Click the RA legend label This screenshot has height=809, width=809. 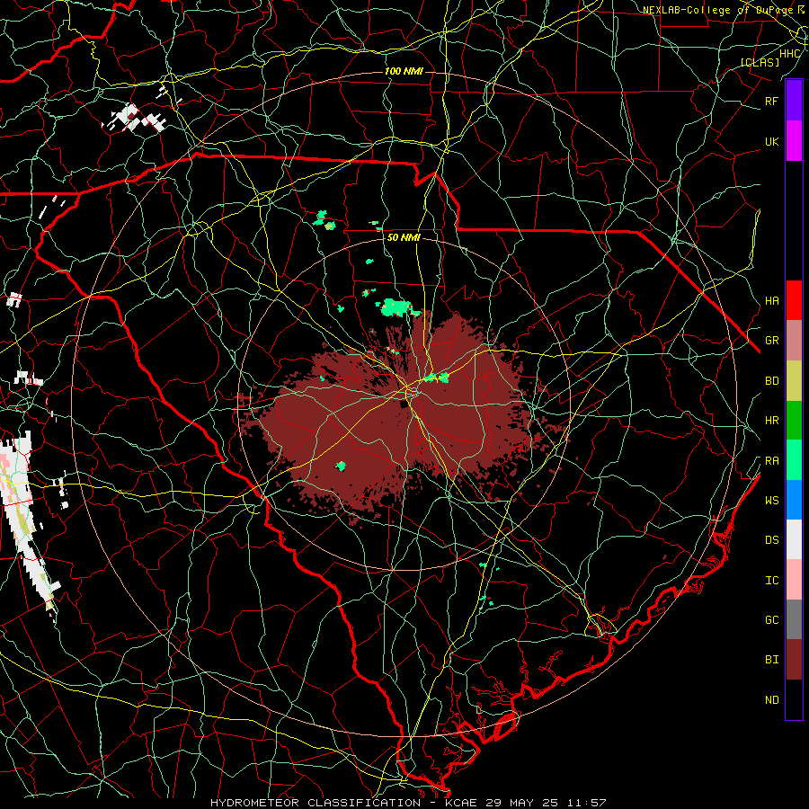tap(771, 460)
